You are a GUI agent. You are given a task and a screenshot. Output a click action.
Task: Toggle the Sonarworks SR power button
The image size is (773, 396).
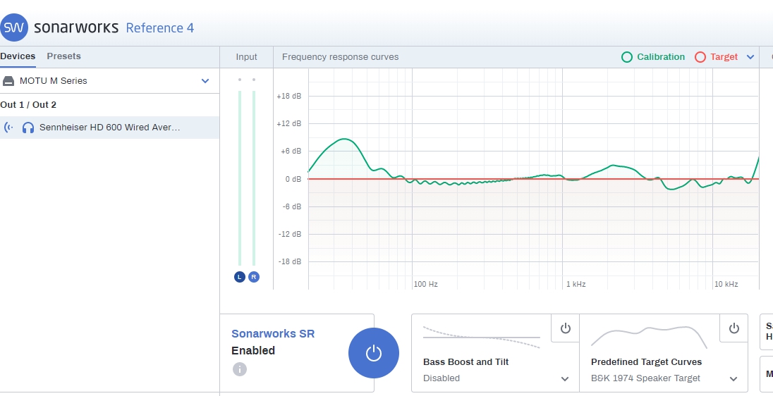(x=374, y=353)
